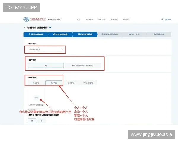Open 帮助中心 in the top navigation

[x=127, y=20]
